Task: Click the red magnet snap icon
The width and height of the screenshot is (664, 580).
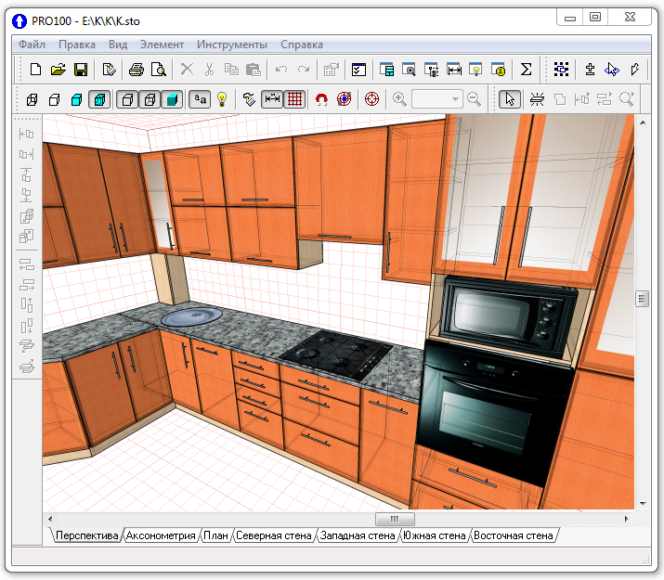Action: pyautogui.click(x=321, y=99)
